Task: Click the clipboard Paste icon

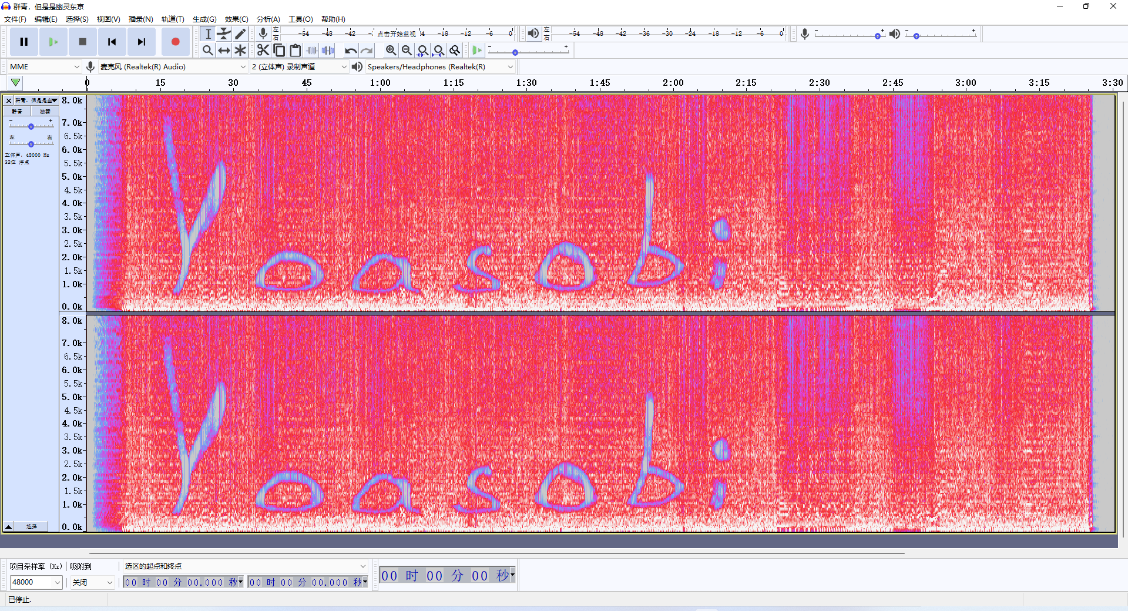Action: tap(296, 51)
